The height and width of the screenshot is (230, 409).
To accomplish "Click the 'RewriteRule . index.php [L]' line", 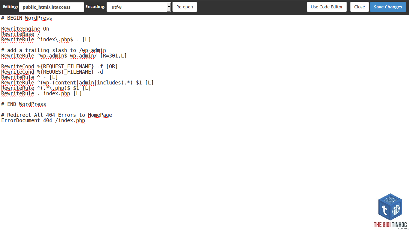I will click(41, 94).
